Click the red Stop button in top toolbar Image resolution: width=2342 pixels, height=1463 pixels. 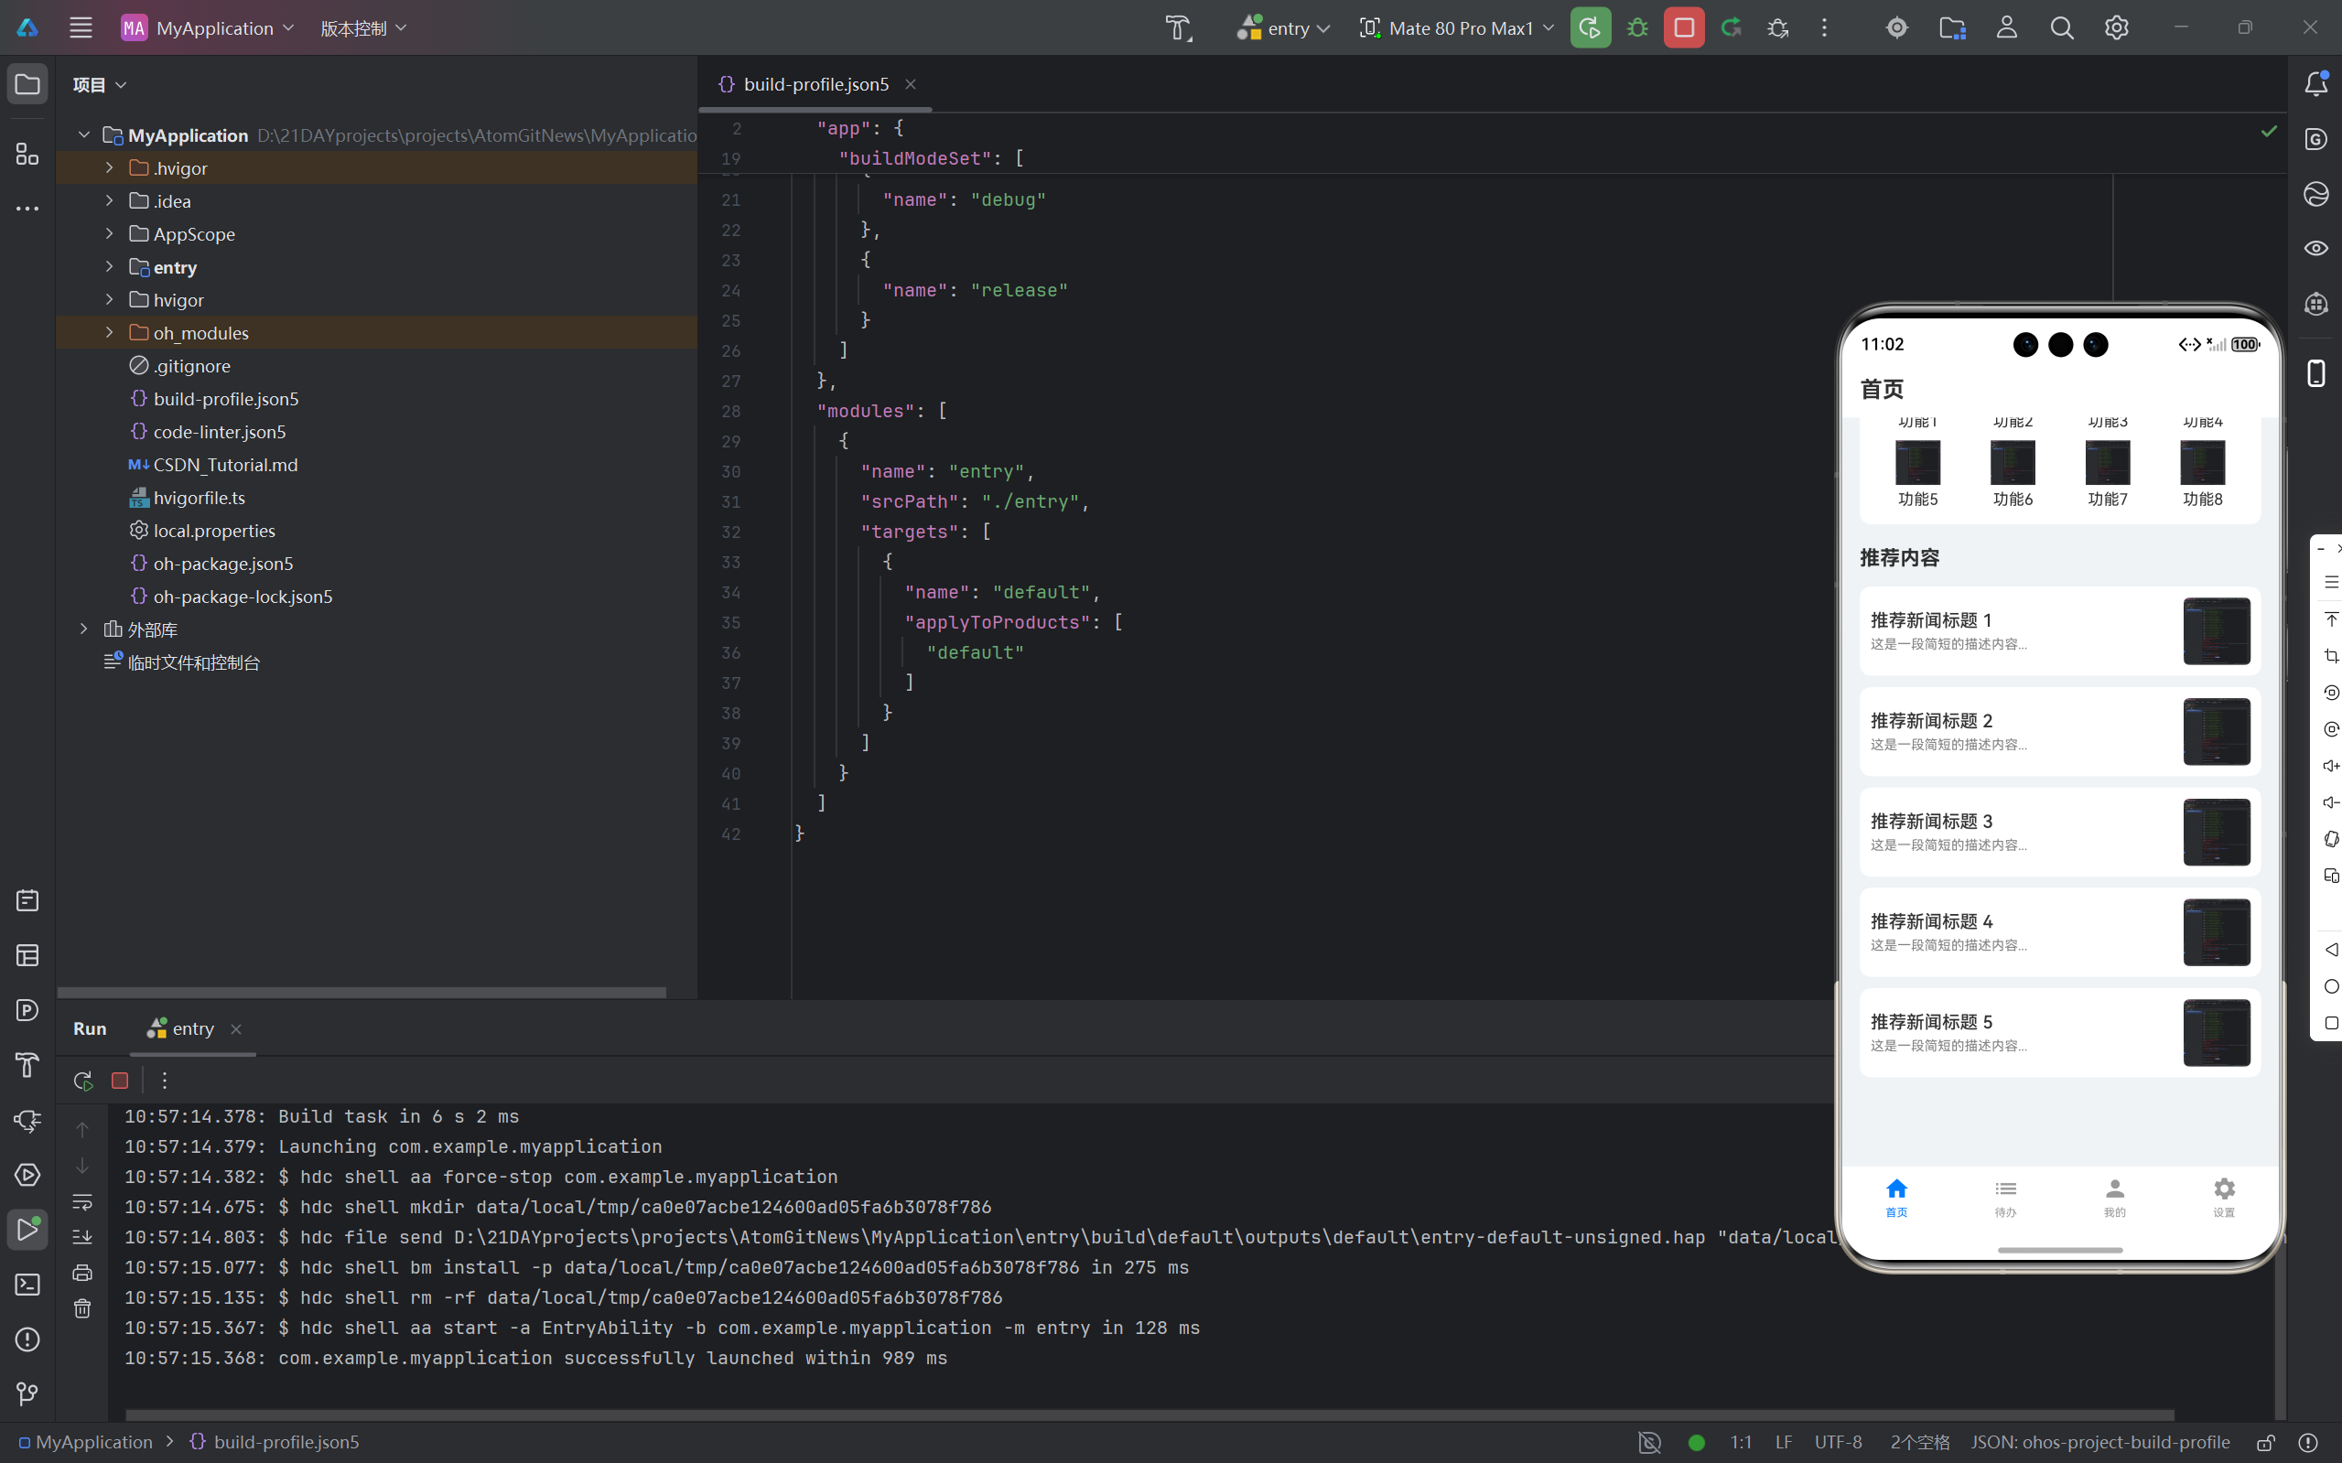(x=1683, y=28)
